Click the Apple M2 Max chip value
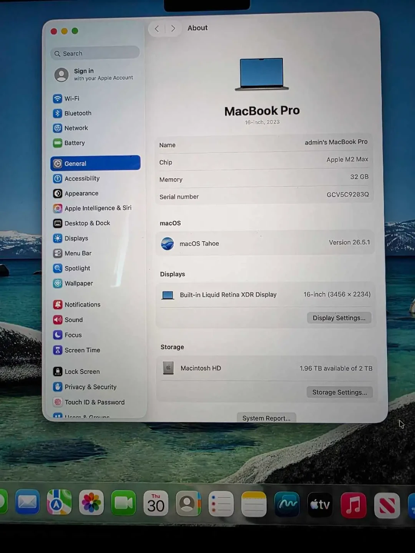 click(347, 159)
